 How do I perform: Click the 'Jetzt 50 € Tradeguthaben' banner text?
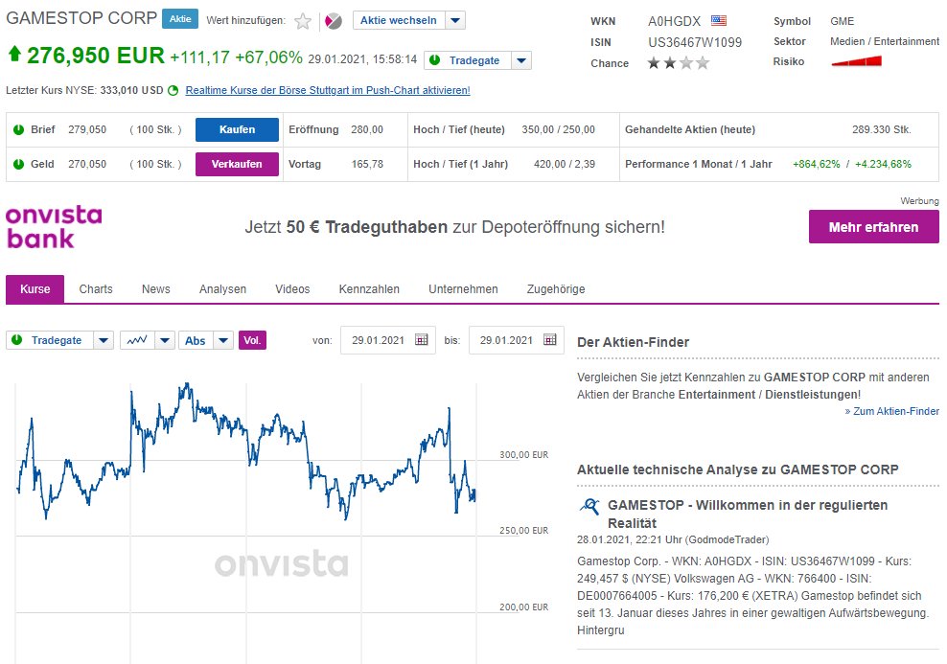[x=454, y=227]
